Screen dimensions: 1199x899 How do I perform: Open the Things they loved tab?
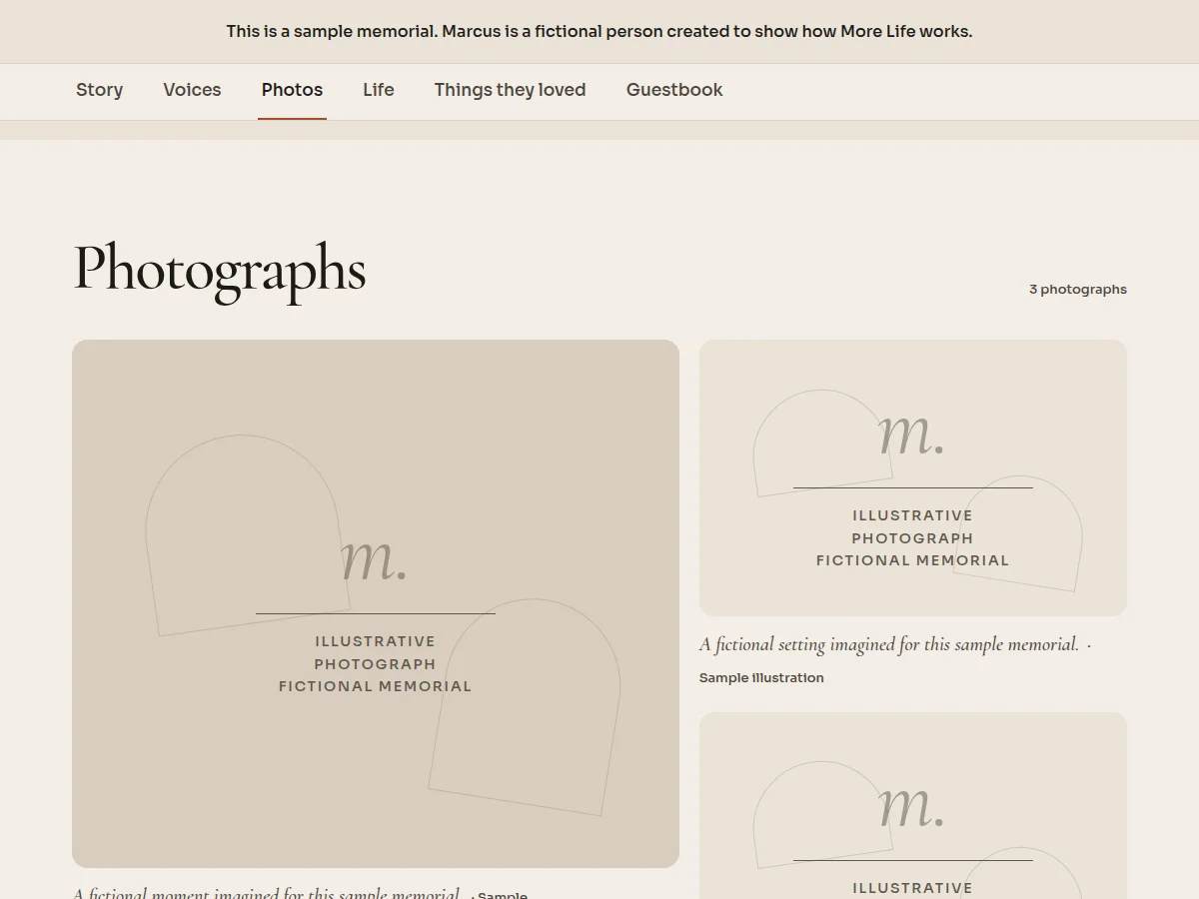(x=510, y=90)
